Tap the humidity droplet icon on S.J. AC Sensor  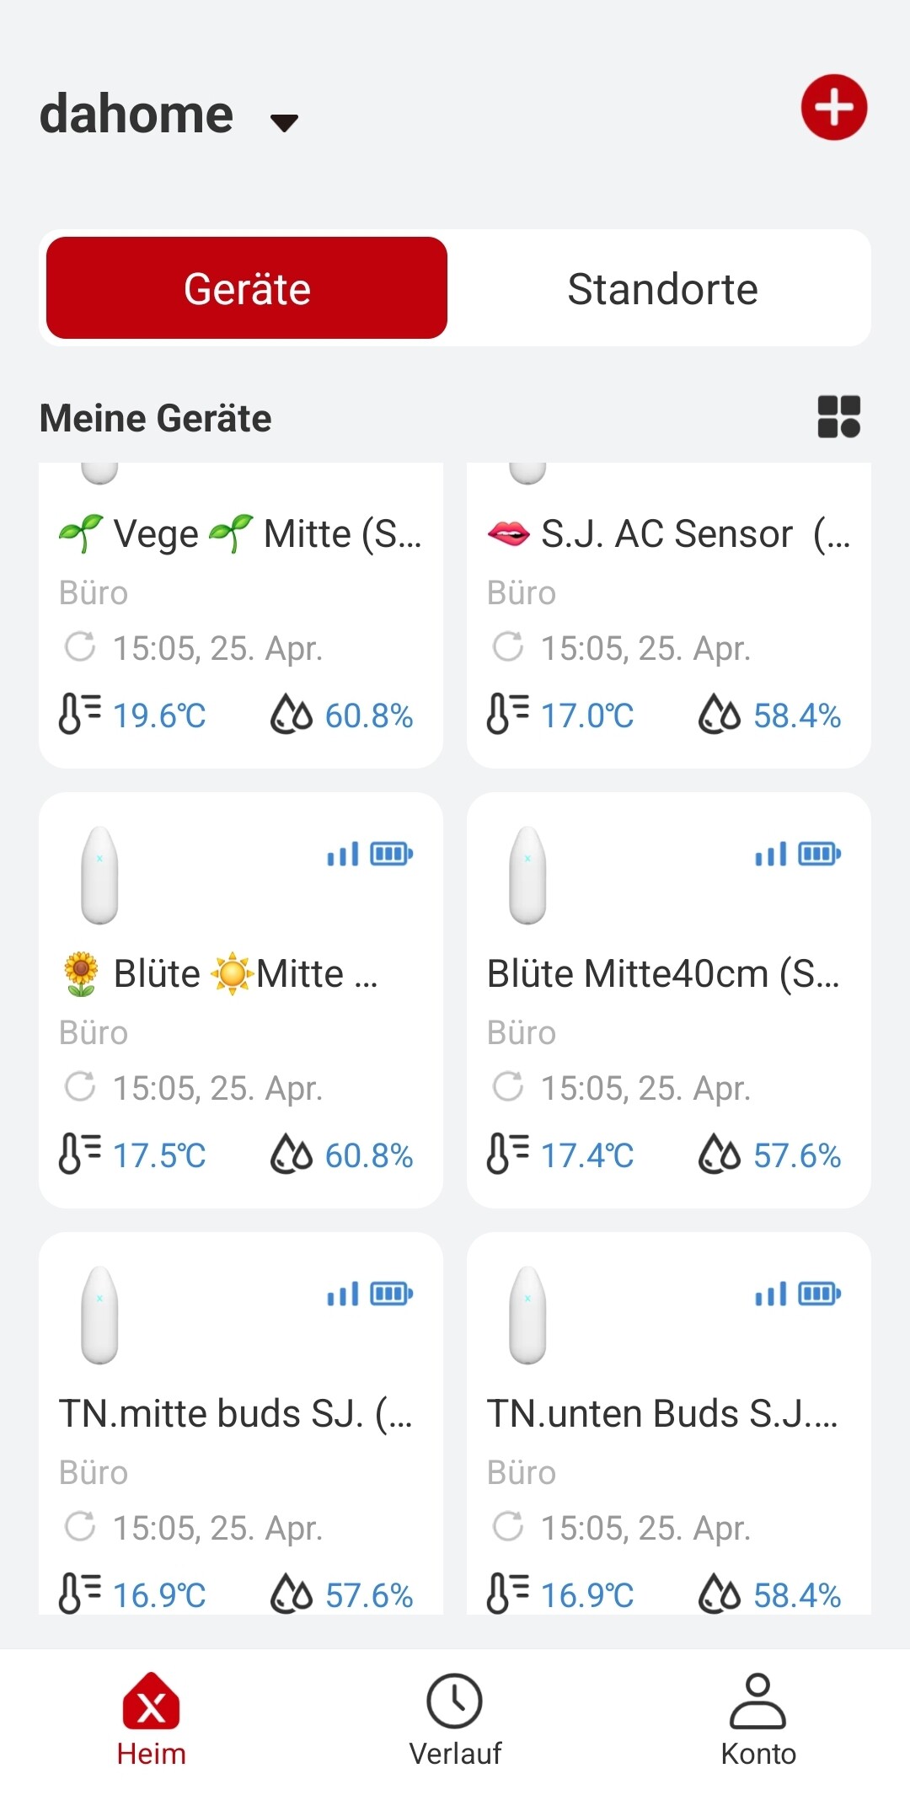(719, 715)
